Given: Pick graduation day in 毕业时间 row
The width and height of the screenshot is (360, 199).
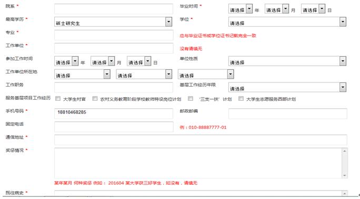Looking at the screenshot, I should 313,9.
